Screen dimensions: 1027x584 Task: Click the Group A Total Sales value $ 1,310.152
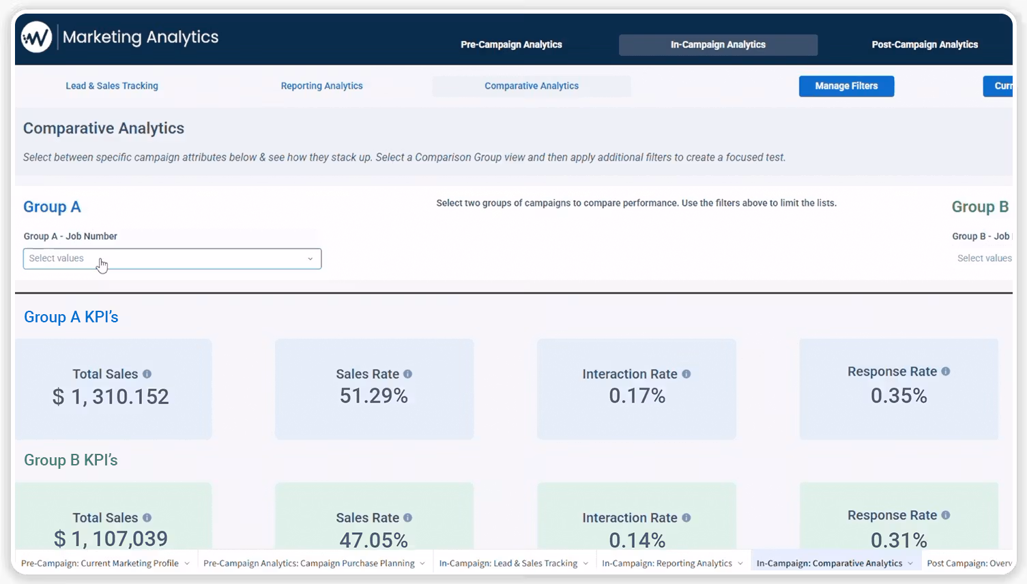point(111,397)
